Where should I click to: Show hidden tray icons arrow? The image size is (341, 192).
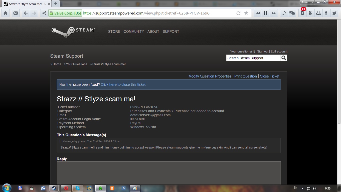tap(303, 188)
